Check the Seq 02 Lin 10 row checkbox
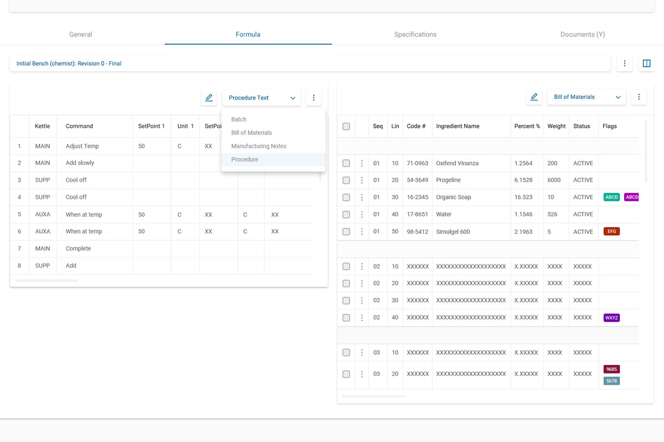 pyautogui.click(x=346, y=266)
